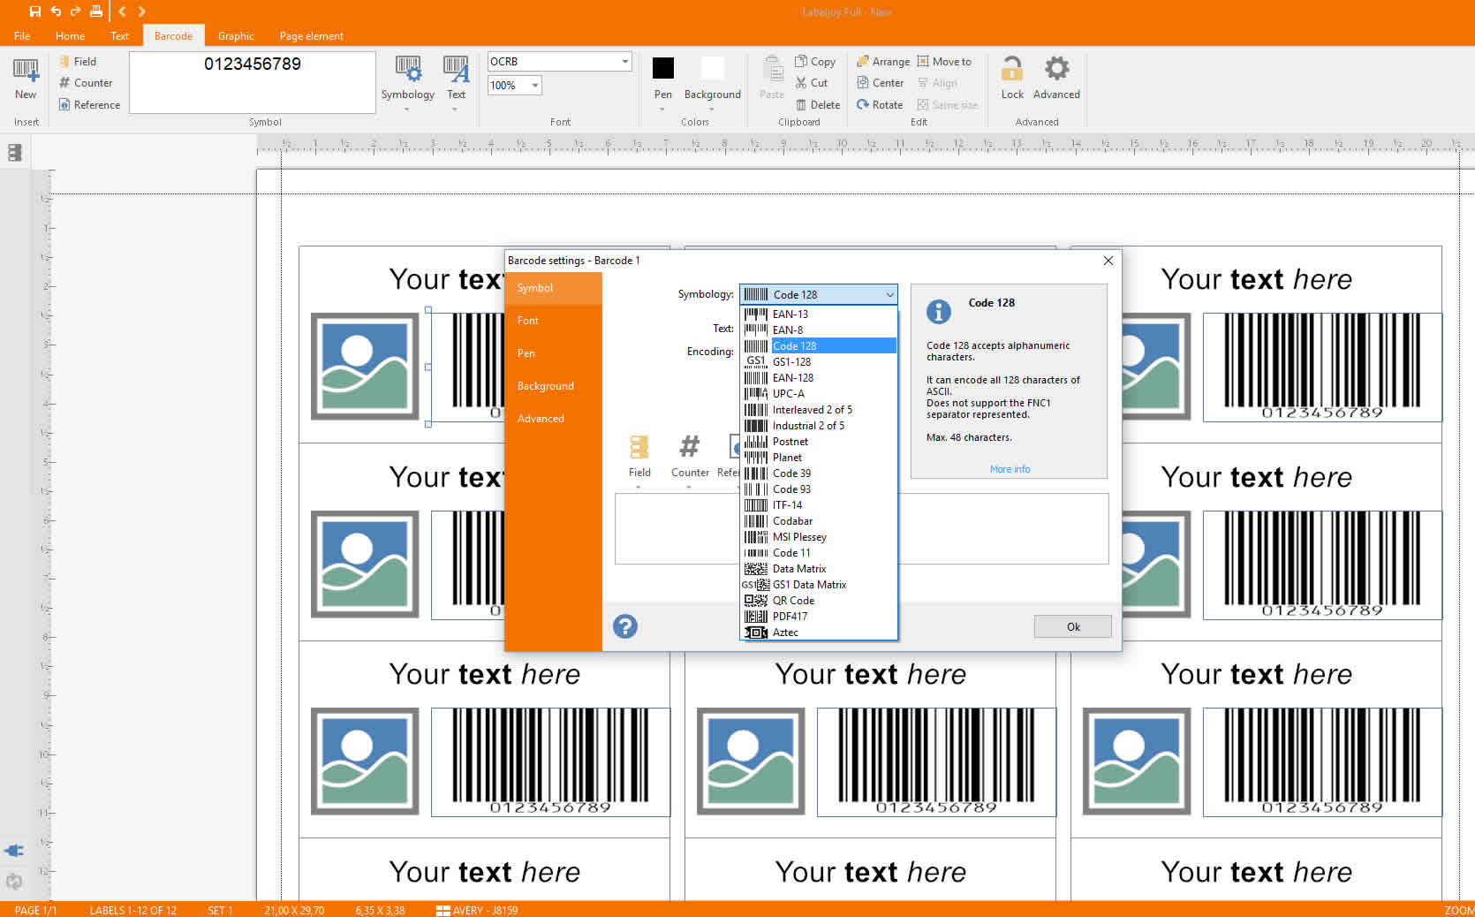Click the plug connection icon at bottom left
Screen dimensions: 1475x917
(14, 851)
